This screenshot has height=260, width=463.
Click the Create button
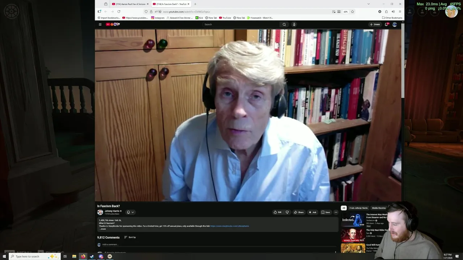pyautogui.click(x=375, y=25)
